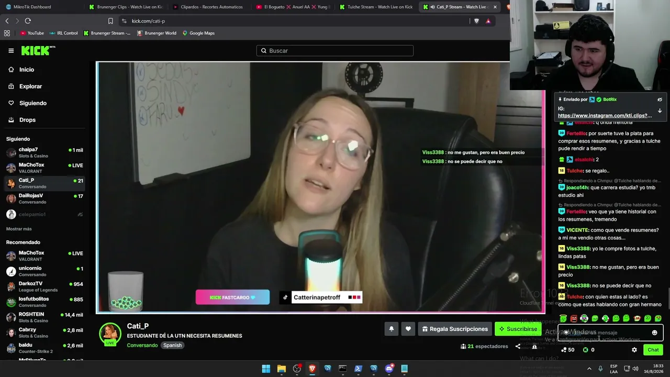670x377 pixels.
Task: Open the Brave browser taskbar icon
Action: (312, 369)
